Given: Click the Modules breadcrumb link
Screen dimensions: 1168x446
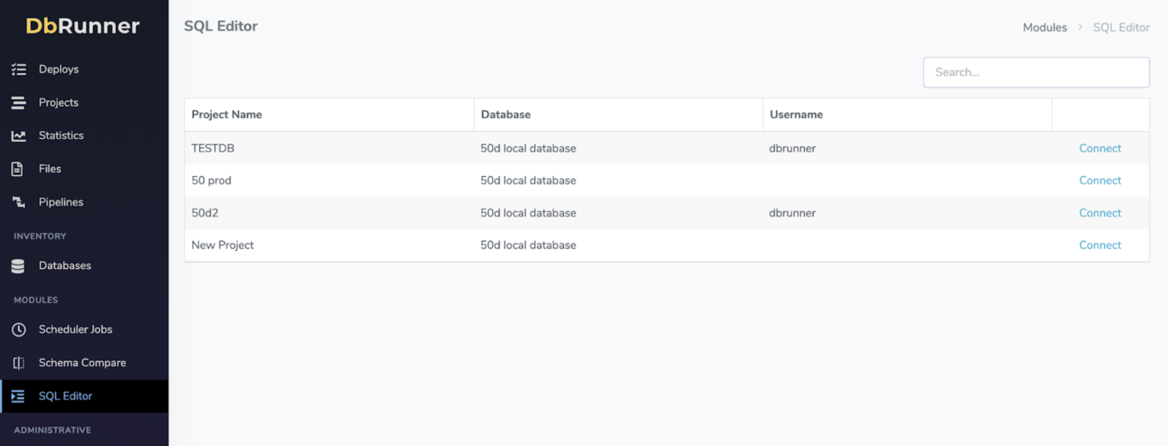Looking at the screenshot, I should click(1044, 28).
